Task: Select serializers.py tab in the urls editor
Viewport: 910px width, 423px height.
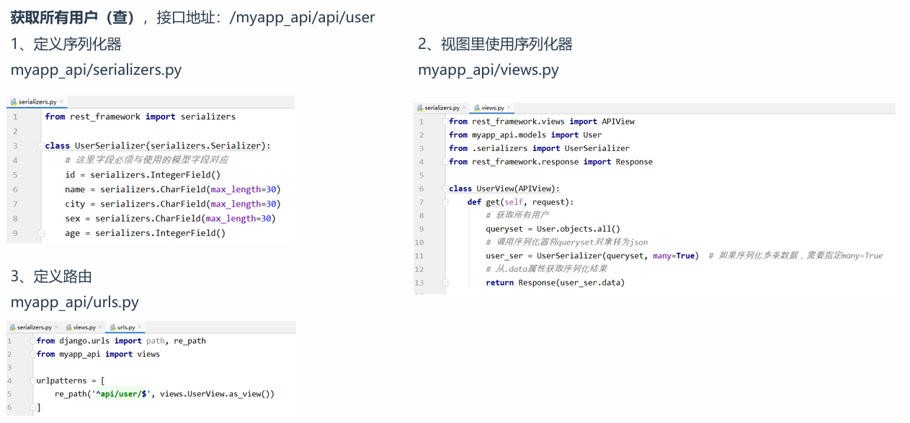Action: [34, 327]
